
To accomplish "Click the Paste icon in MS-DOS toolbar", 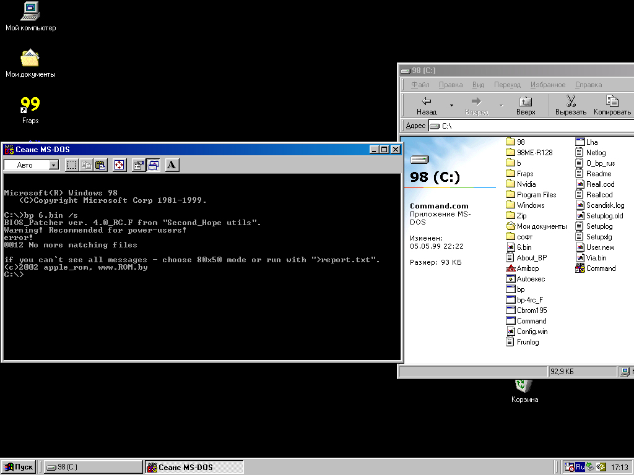I will click(100, 165).
